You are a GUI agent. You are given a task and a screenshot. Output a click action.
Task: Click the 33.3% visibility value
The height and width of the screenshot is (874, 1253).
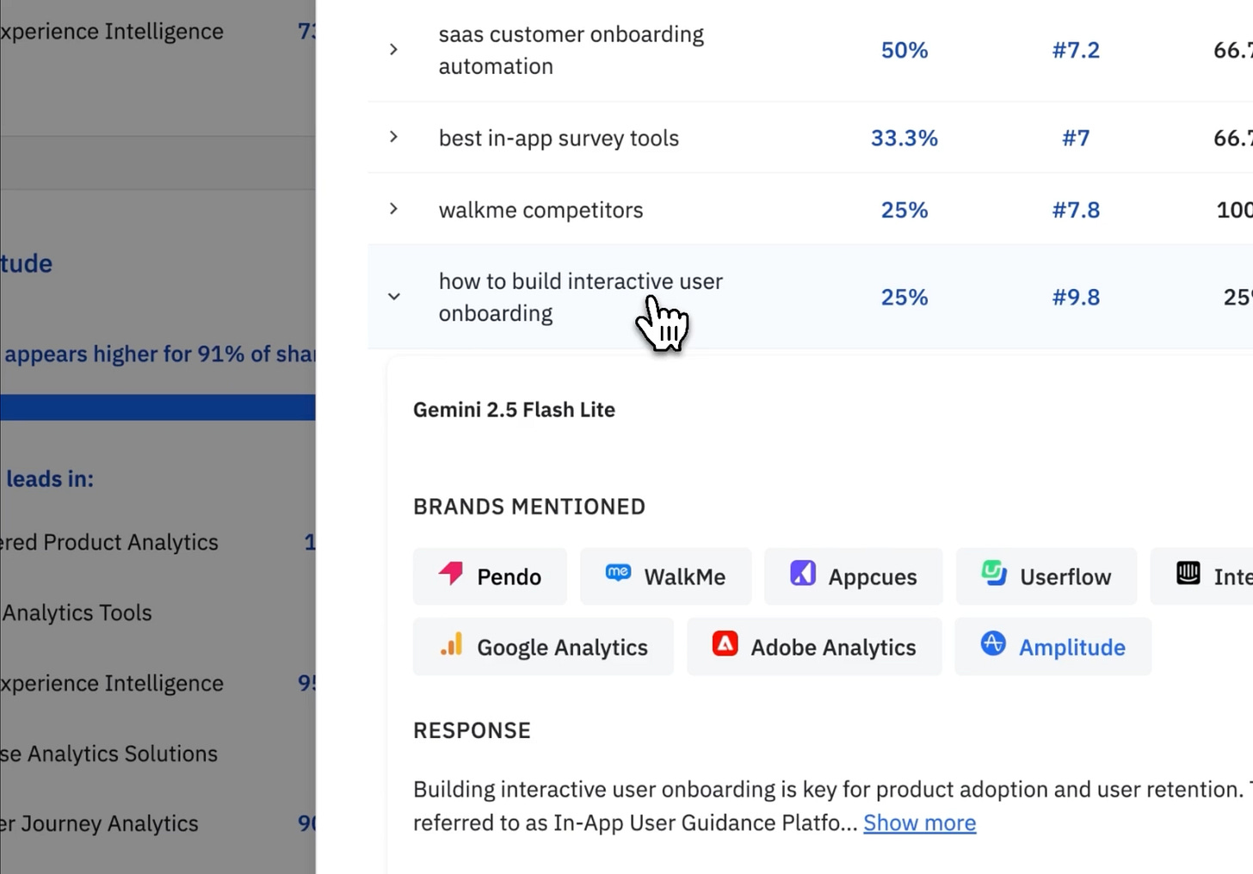[904, 138]
